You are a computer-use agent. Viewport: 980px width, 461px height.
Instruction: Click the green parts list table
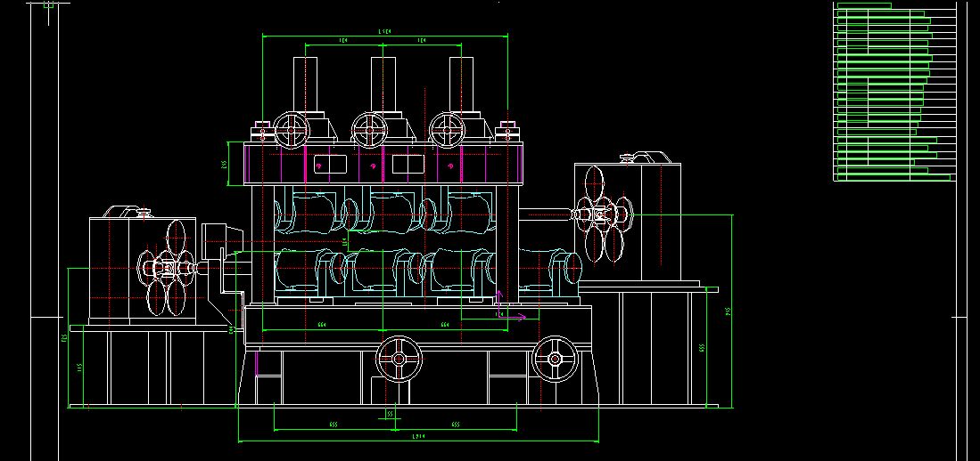coord(894,92)
